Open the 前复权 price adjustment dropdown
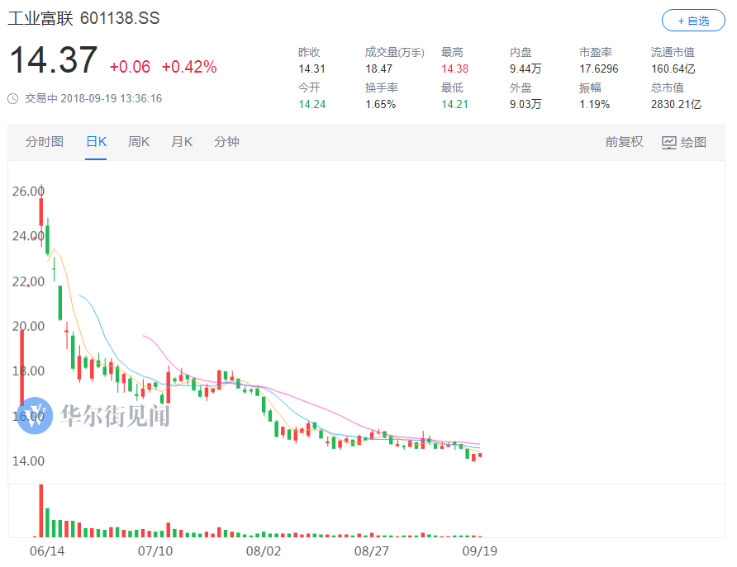The image size is (737, 567). 624,142
